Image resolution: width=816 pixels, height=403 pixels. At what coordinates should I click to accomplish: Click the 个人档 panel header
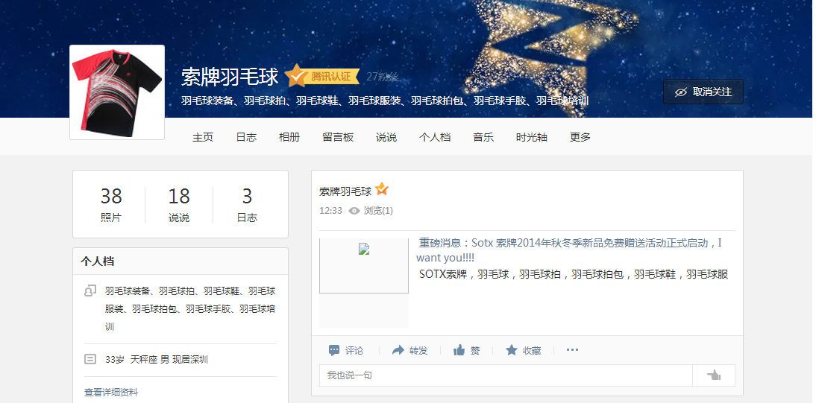(181, 261)
